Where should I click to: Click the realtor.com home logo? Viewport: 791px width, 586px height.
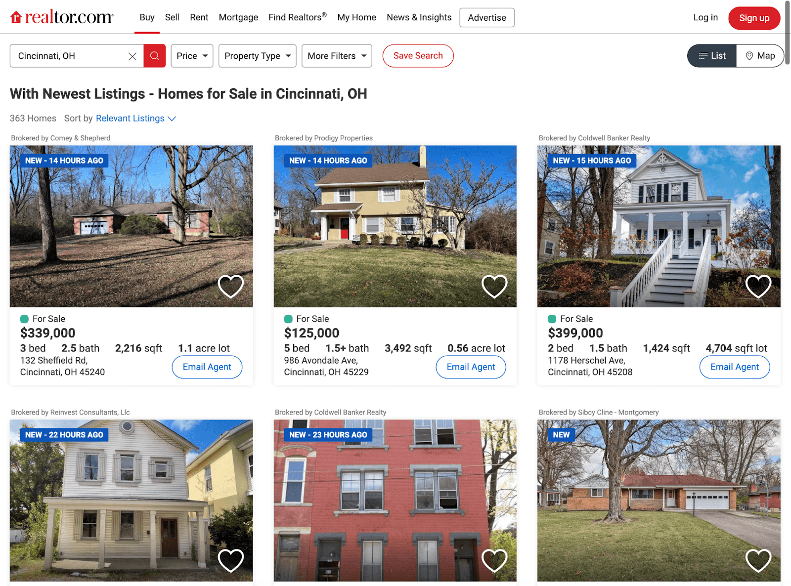tap(62, 17)
